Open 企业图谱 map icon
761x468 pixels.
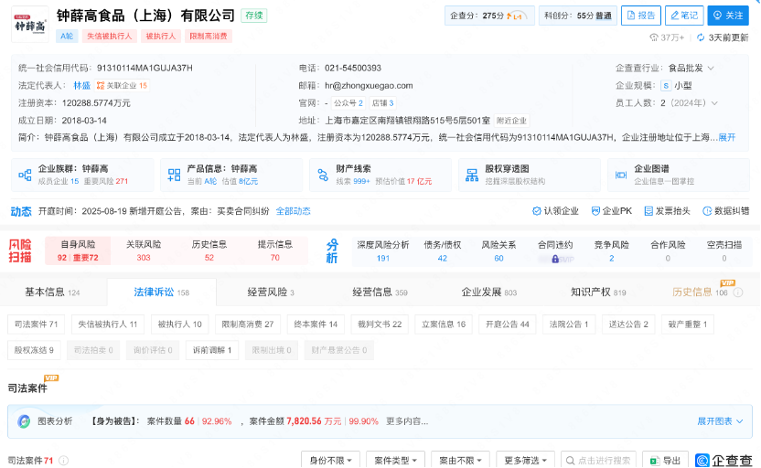tap(621, 175)
